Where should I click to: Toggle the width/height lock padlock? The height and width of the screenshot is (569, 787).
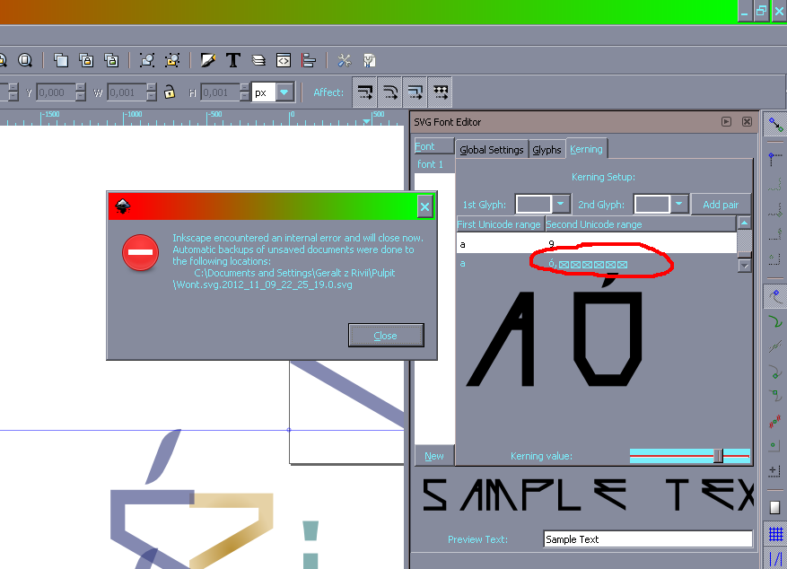pyautogui.click(x=170, y=92)
